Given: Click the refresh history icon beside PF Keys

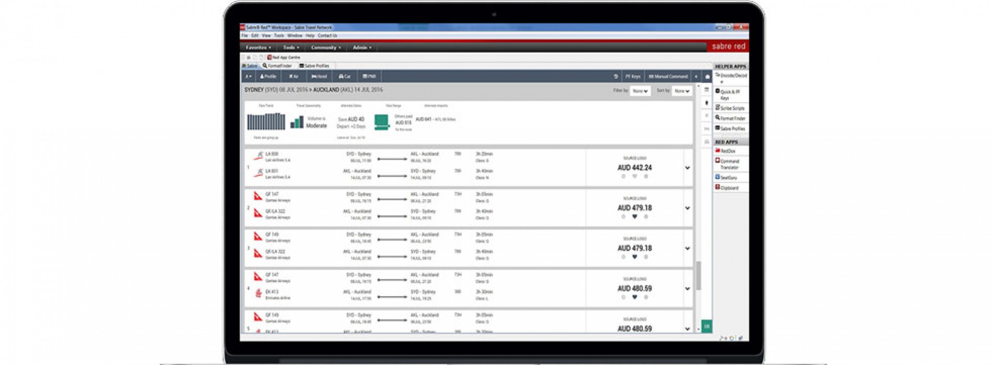Looking at the screenshot, I should (616, 77).
